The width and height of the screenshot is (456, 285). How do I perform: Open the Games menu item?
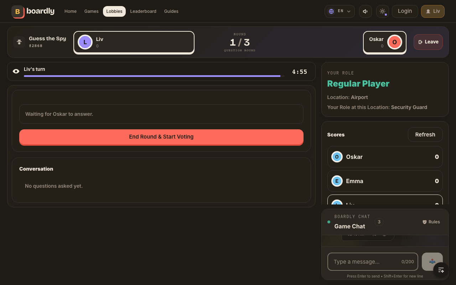tap(91, 11)
